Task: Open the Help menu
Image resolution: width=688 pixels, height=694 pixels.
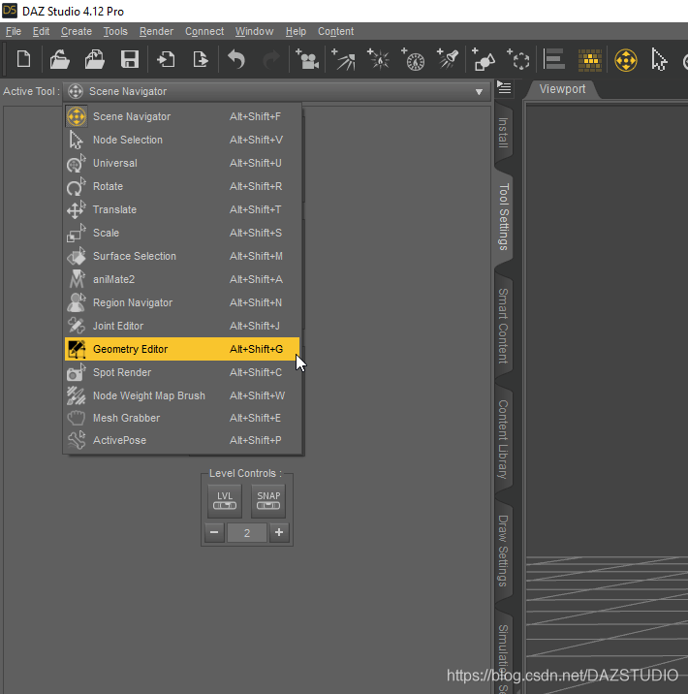Action: tap(296, 31)
